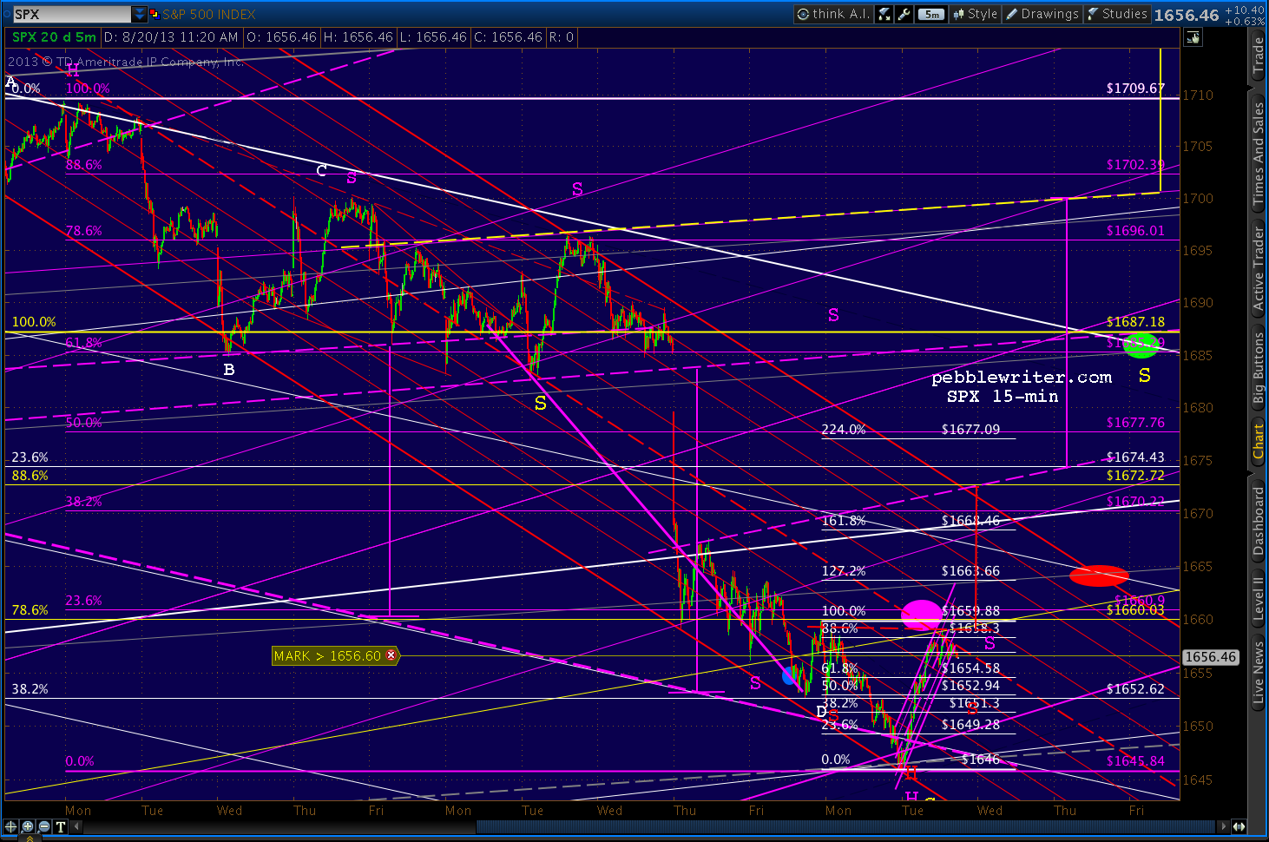1269x842 pixels.
Task: Click the $1654.58 retracement price label
Action: 970,668
